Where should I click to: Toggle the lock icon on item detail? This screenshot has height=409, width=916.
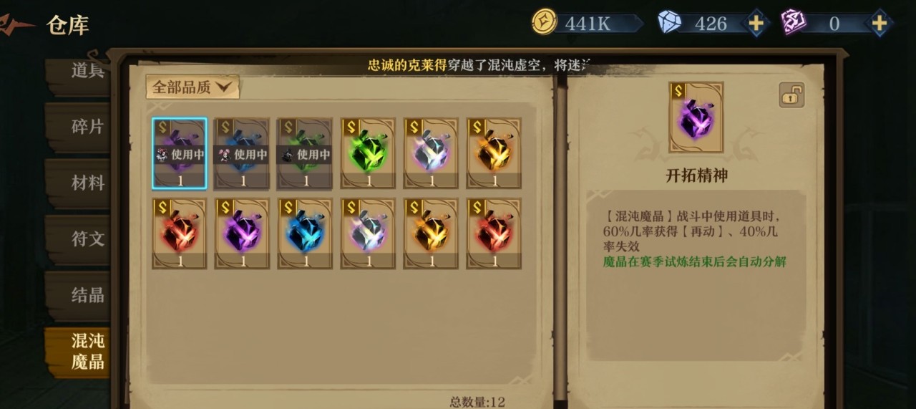(x=791, y=95)
